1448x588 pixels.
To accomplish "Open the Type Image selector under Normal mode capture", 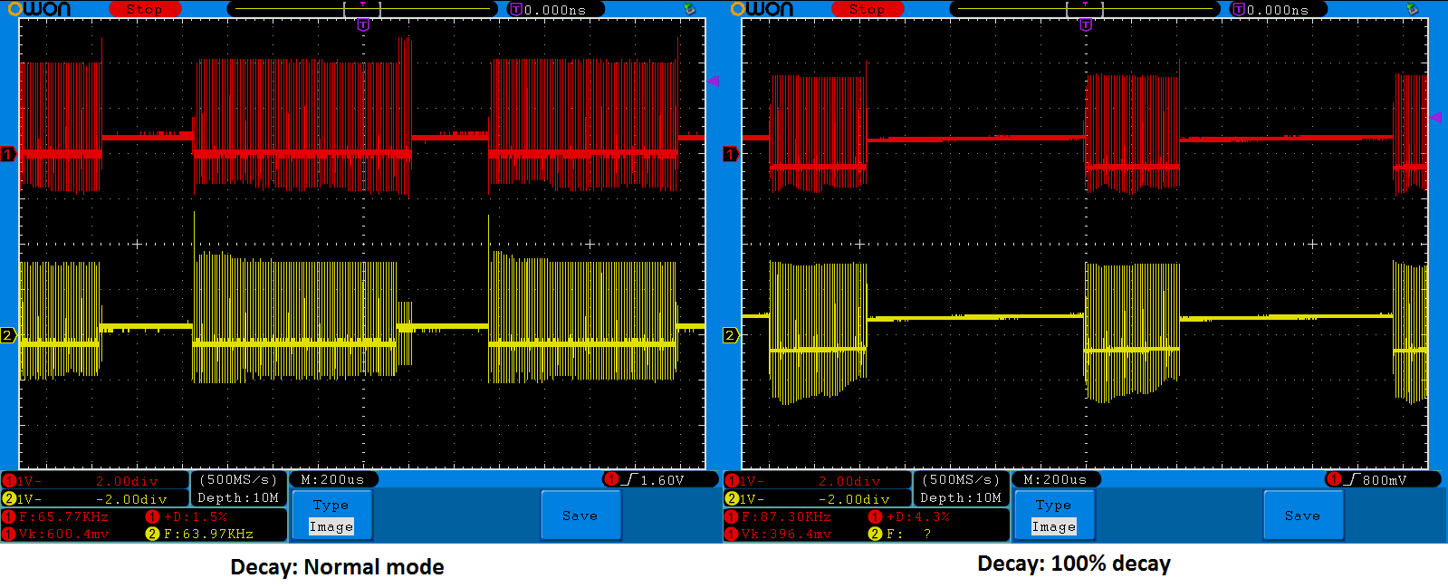I will click(331, 516).
